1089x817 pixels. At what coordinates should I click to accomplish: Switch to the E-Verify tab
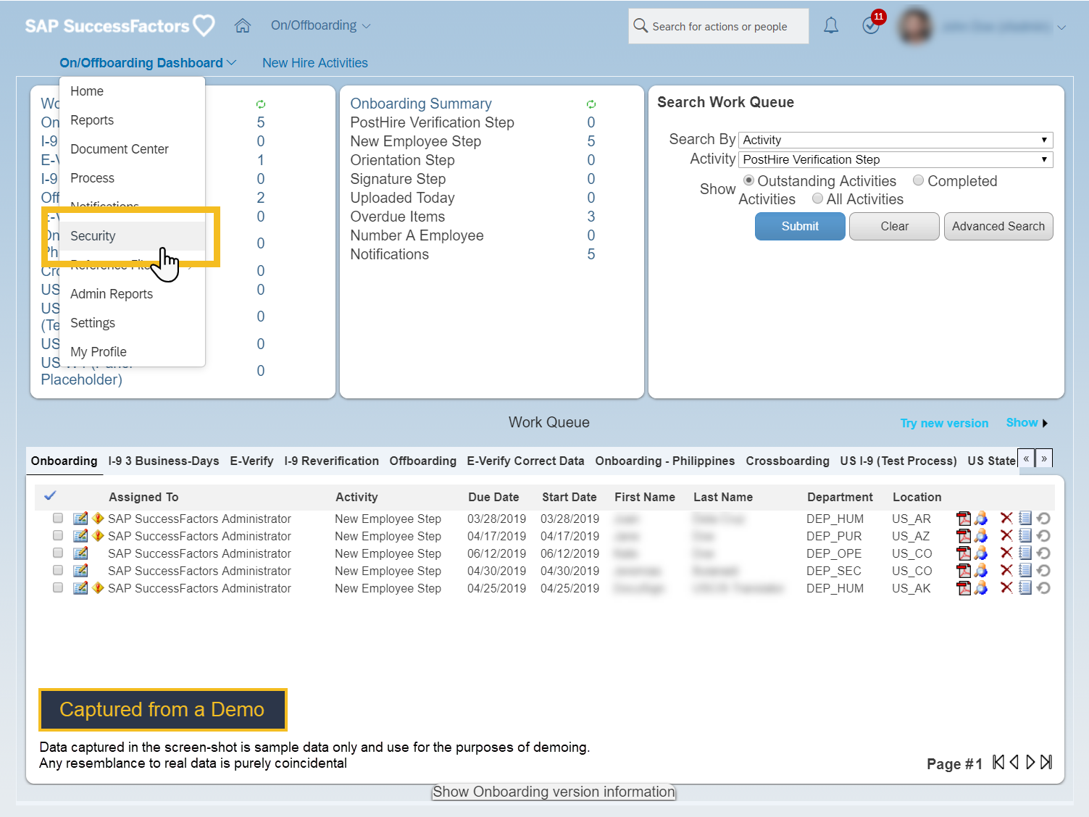coord(251,461)
